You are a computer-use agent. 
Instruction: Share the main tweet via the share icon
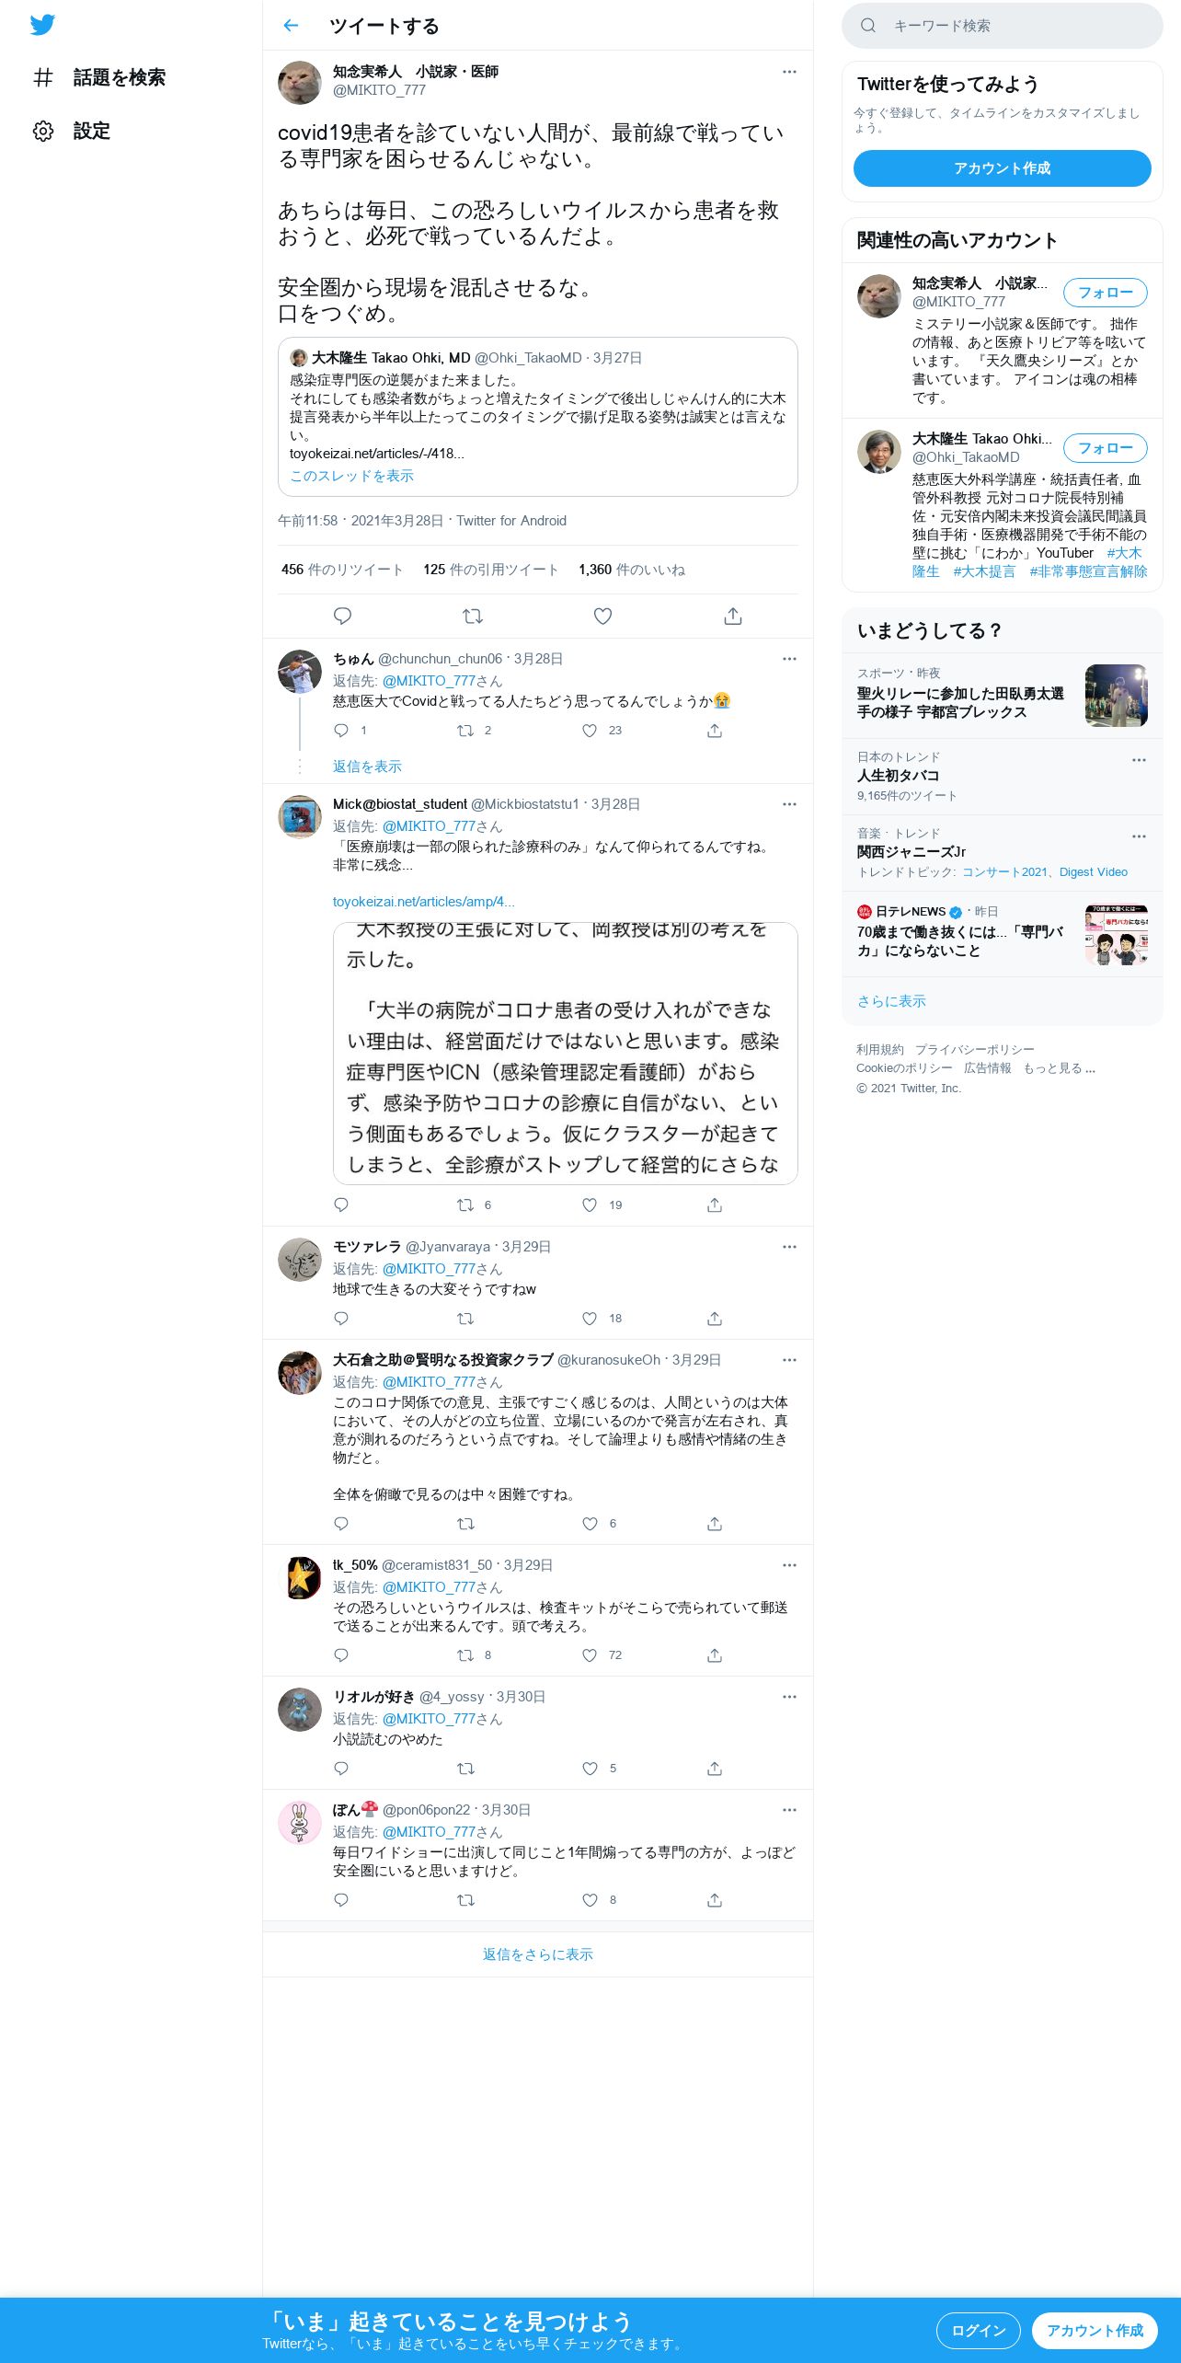tap(733, 616)
